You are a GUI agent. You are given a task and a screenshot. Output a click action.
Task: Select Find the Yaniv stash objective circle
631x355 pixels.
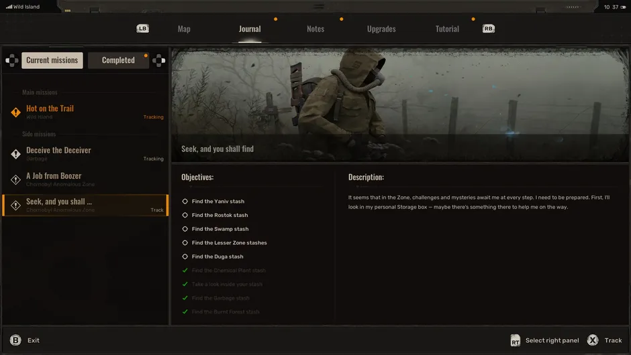point(185,202)
